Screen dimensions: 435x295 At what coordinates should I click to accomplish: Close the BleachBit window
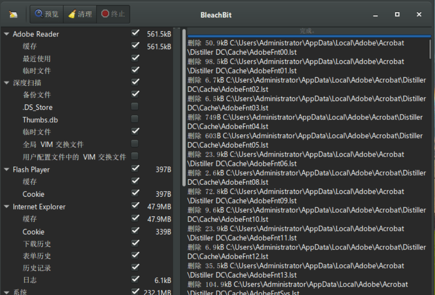[419, 14]
